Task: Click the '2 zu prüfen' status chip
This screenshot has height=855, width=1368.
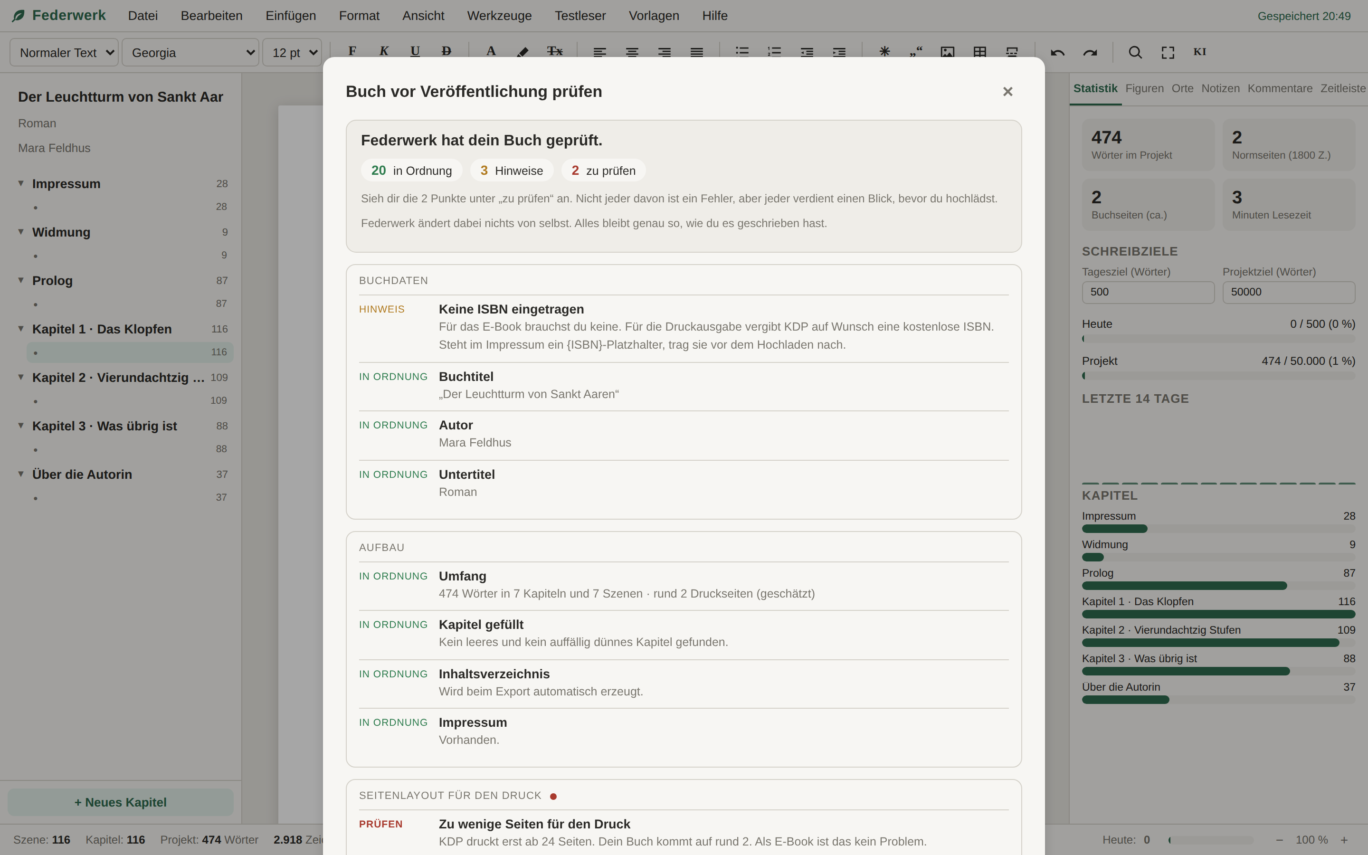Action: (x=603, y=170)
